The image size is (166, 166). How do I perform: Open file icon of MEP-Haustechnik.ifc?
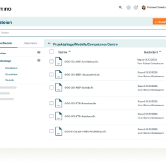pos(59,74)
